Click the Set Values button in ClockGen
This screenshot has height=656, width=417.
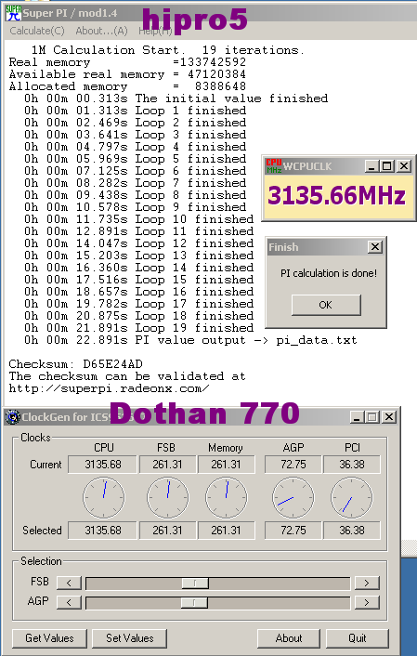pos(130,638)
